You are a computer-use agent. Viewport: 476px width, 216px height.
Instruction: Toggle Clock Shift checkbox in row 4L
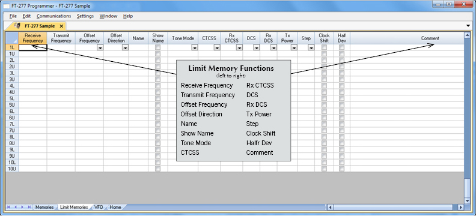[324, 86]
